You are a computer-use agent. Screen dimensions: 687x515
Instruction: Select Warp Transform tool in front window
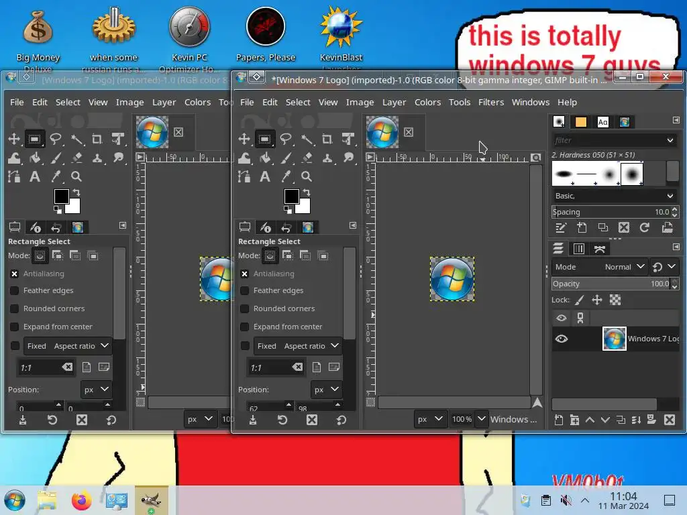tap(244, 158)
